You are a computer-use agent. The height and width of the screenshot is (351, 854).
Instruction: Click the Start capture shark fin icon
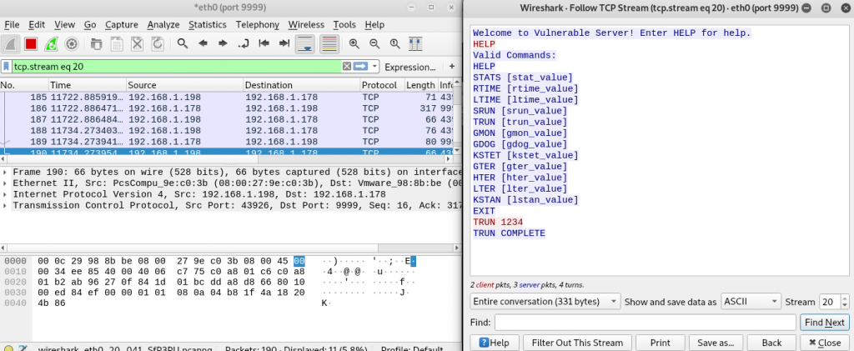10,44
